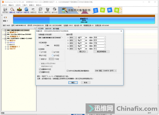This screenshot has height=115, width=159.
Task: Open the Help (帮助) menu
Action: (39, 5)
